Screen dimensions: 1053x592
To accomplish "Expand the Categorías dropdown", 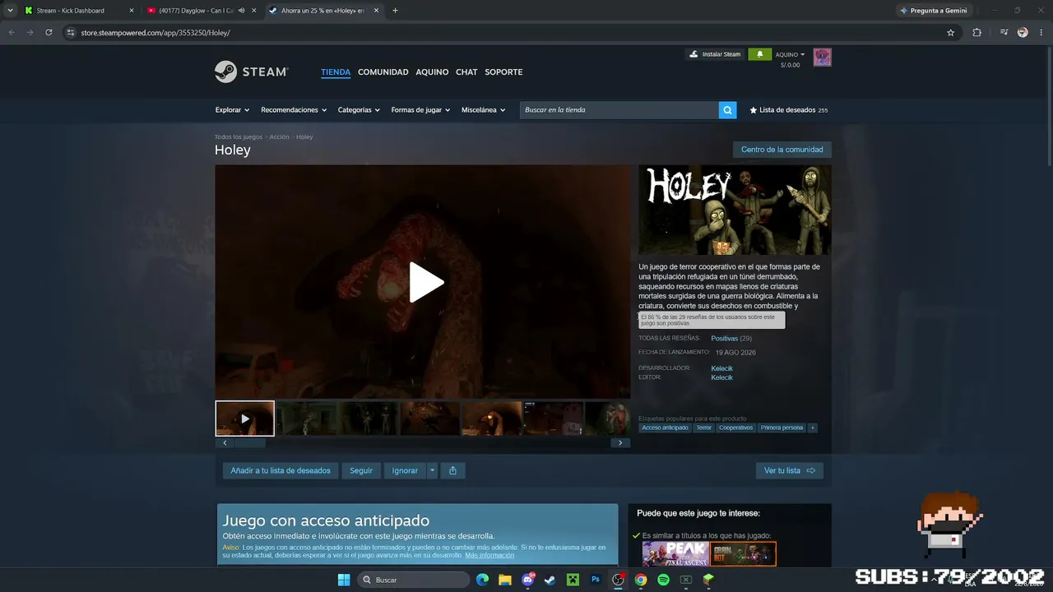I will click(x=360, y=110).
